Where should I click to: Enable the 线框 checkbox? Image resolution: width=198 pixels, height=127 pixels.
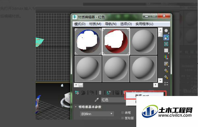click(x=122, y=112)
